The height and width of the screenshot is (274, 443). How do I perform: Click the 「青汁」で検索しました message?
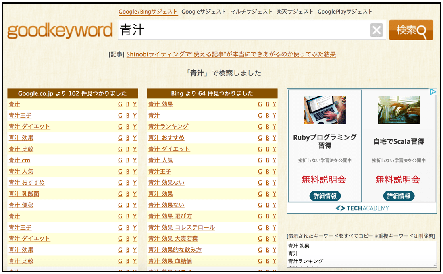pyautogui.click(x=224, y=73)
